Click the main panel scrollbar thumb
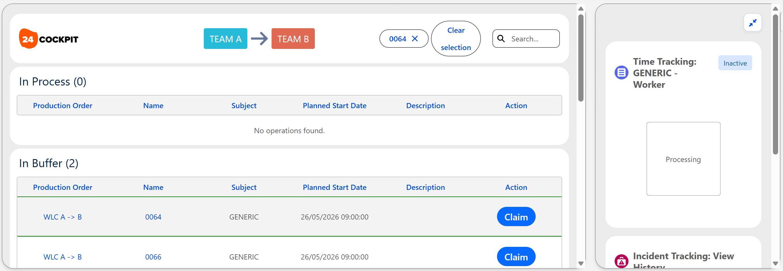Viewport: 783px width, 271px height. (581, 58)
